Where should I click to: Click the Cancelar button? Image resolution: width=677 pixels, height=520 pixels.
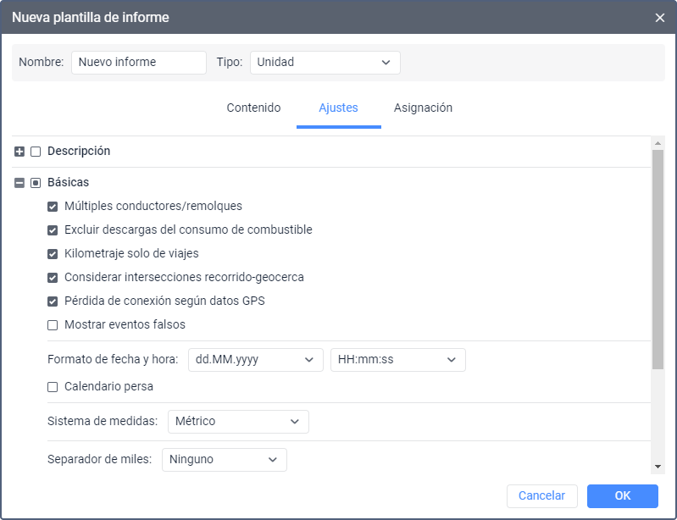(x=542, y=495)
